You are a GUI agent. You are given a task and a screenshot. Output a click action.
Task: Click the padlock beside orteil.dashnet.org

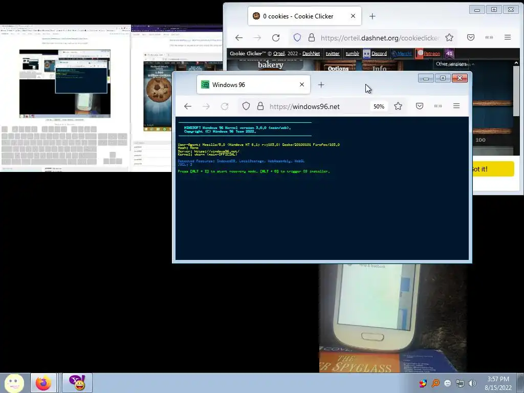pos(312,37)
